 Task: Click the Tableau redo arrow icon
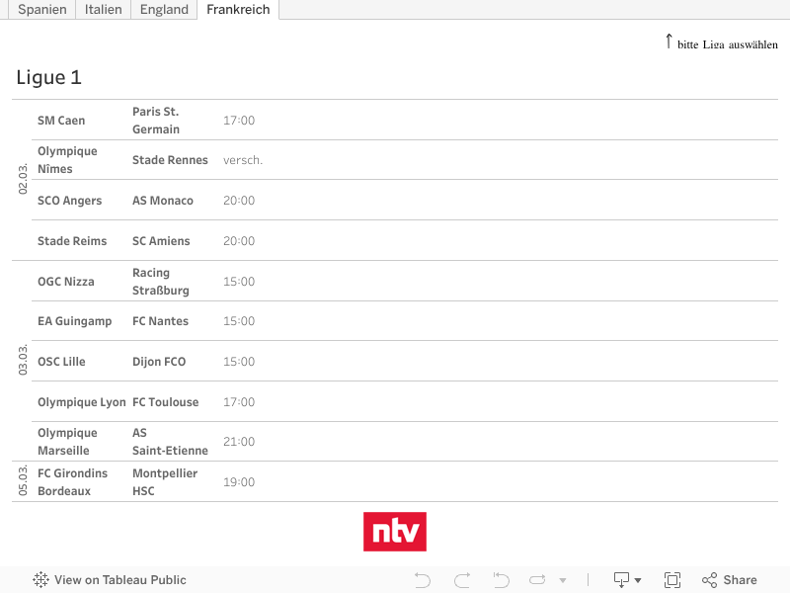[462, 580]
